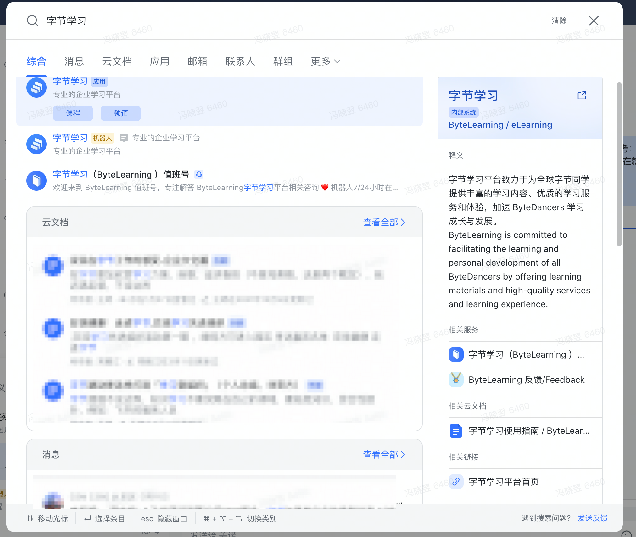This screenshot has width=636, height=537.
Task: Click the link icon for 字节学习平台首页
Action: coord(456,482)
